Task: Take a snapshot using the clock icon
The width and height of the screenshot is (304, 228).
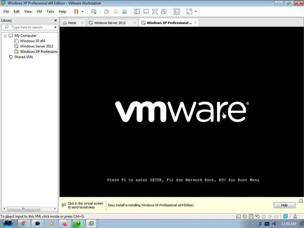Action: tap(107, 12)
